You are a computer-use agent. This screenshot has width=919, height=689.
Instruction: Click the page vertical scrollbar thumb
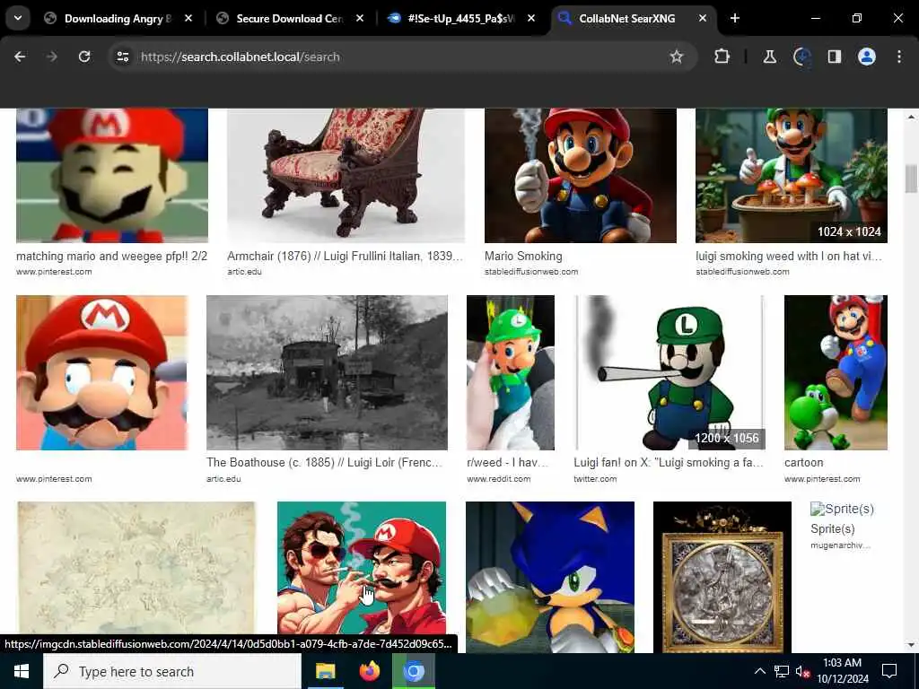911,179
